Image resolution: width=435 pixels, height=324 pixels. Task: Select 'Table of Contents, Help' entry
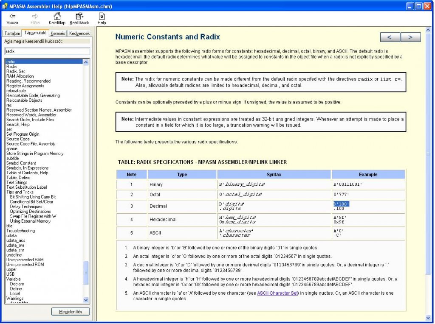[27, 173]
